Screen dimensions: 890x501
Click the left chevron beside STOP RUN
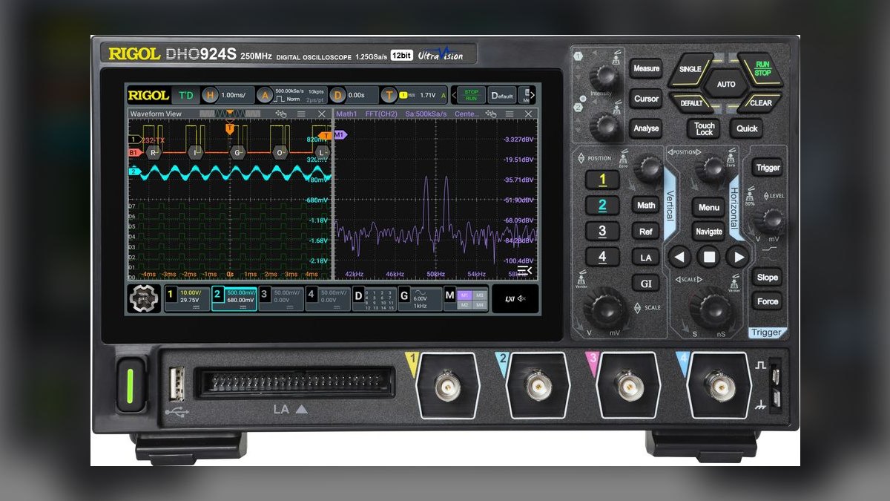tap(453, 95)
